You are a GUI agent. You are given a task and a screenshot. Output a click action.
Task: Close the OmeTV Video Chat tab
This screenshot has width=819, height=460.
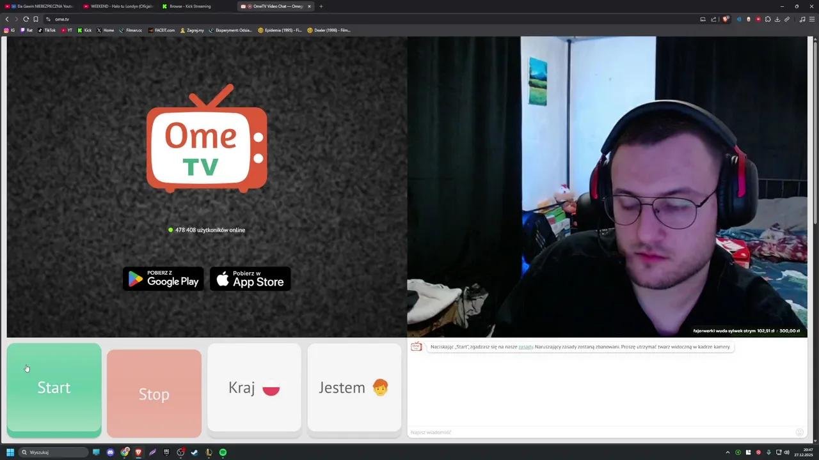coord(309,6)
